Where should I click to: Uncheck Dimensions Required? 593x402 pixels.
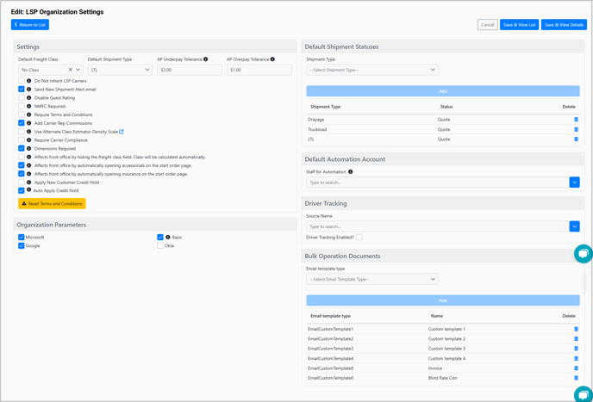point(22,148)
